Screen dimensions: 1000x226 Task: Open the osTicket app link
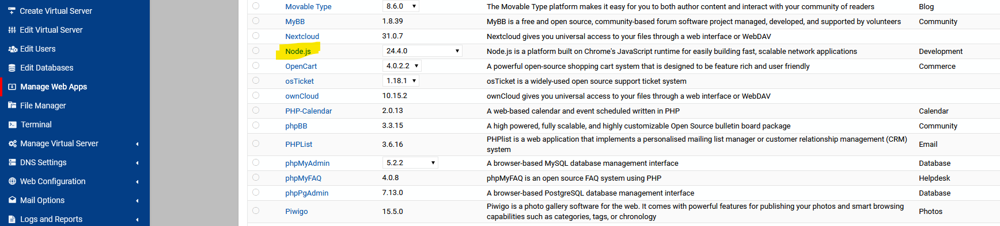(x=300, y=81)
